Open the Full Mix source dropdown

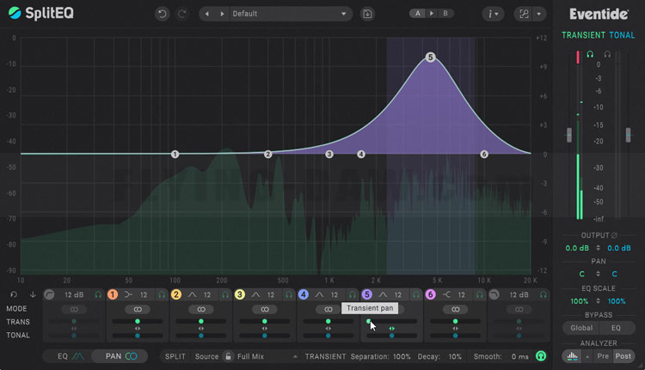267,356
